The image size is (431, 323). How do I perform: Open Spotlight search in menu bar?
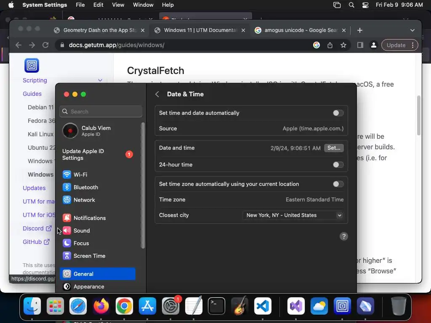[x=351, y=5]
